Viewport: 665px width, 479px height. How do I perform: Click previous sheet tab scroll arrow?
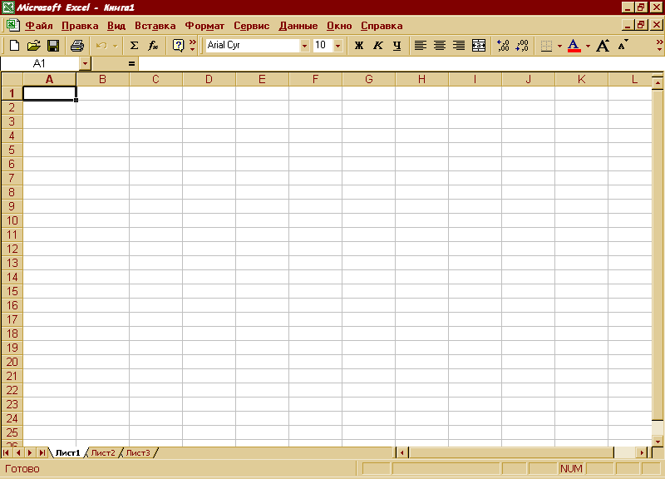(17, 452)
